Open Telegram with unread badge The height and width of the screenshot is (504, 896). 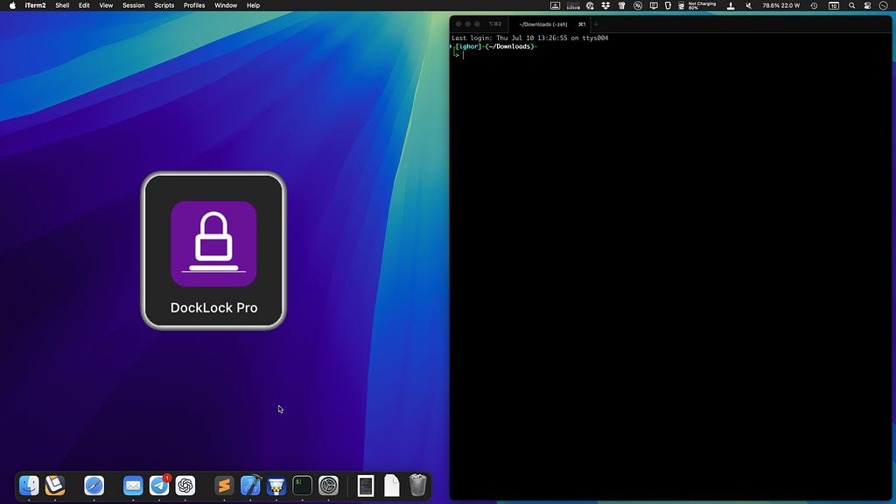(x=159, y=486)
